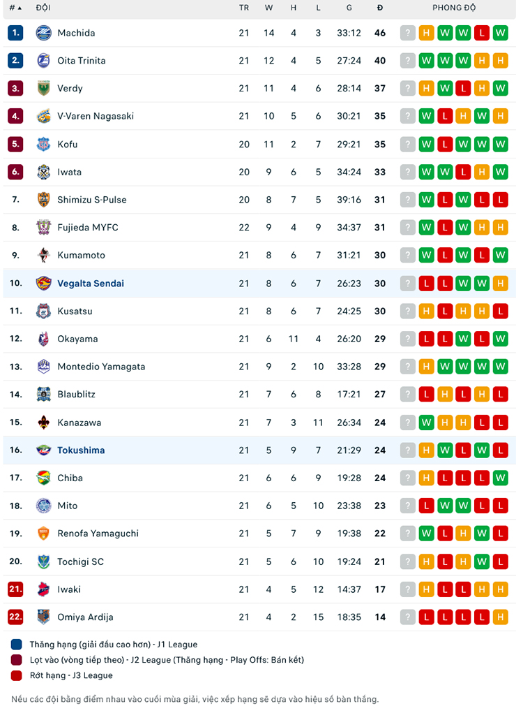Viewport: 516px width, 713px height.
Task: Sort standings by Đ points column header
Action: (380, 8)
